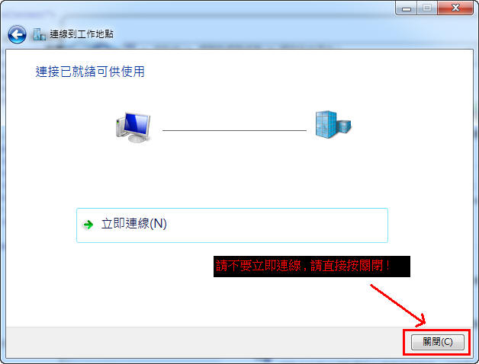The height and width of the screenshot is (364, 479).
Task: Click the PC tower case behind the monitor
Action: click(120, 128)
